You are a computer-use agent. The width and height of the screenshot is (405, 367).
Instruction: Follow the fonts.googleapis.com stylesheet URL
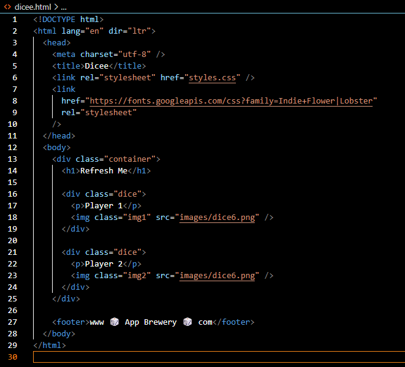231,100
